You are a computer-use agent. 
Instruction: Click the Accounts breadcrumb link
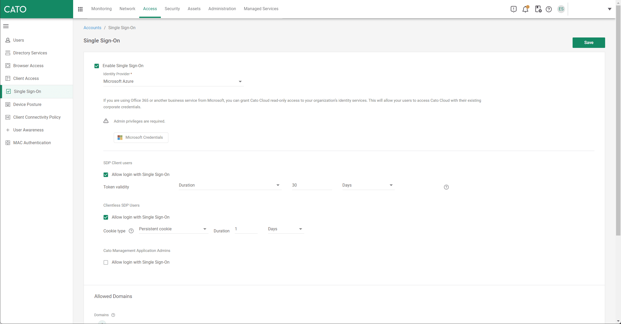92,28
